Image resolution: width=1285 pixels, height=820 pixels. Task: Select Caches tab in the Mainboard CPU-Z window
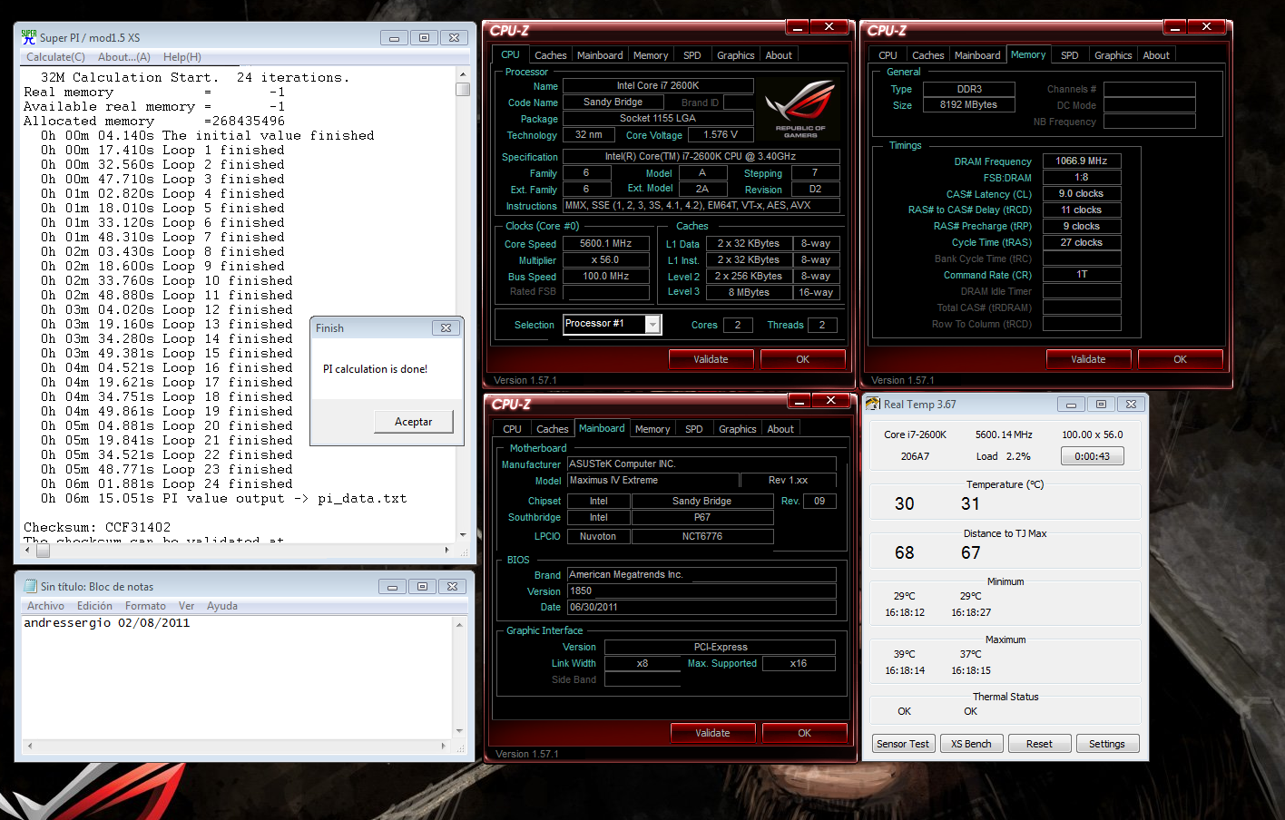552,429
